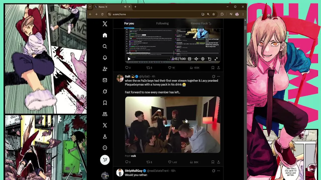Open Explore search icon in sidebar
The height and width of the screenshot is (180, 321).
click(x=105, y=46)
